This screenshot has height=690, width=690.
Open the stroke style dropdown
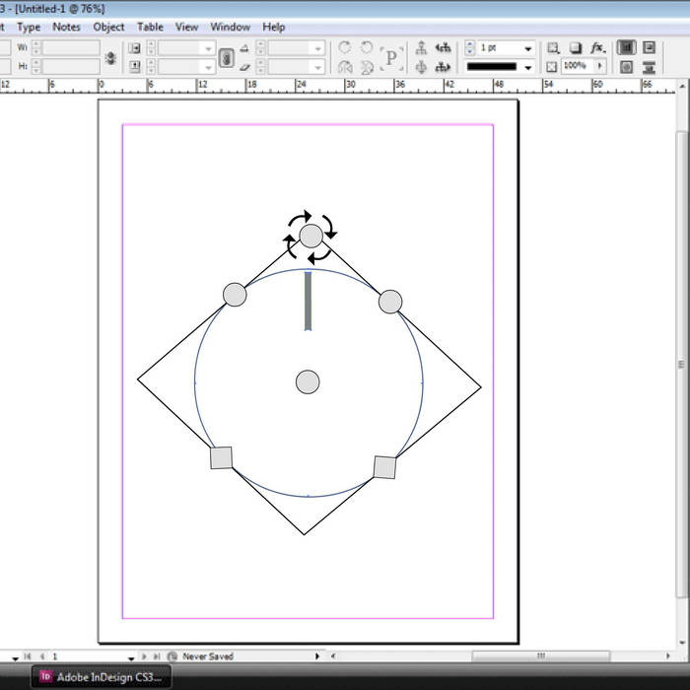click(529, 67)
